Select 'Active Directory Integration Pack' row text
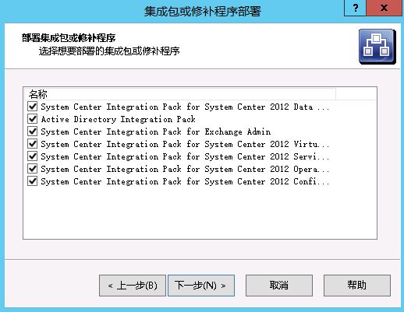This screenshot has height=312, width=404. click(119, 119)
